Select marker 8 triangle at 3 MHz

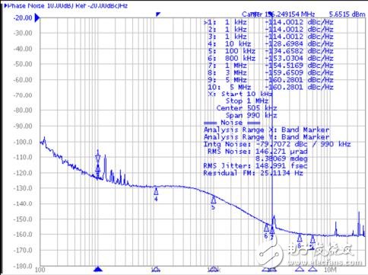coord(300,238)
